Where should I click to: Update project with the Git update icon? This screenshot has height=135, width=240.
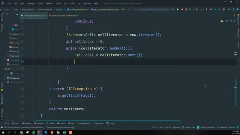tap(207, 9)
